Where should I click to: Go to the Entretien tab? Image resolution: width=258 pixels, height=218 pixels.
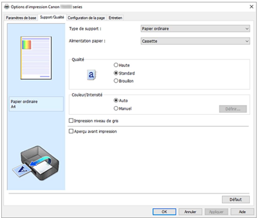point(115,18)
